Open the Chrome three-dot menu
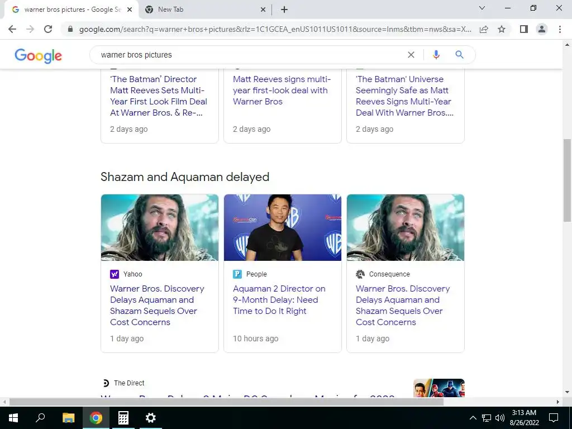 pyautogui.click(x=560, y=29)
